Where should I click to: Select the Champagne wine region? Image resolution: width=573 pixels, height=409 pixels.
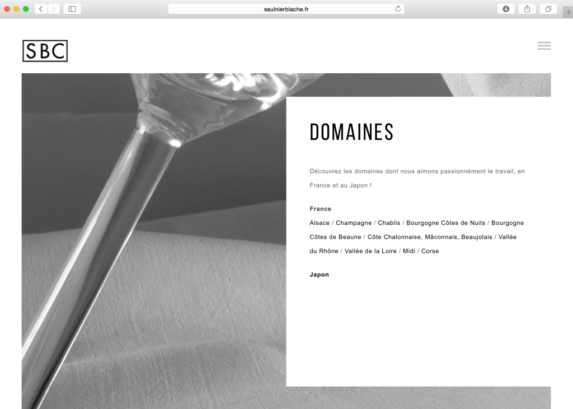[353, 223]
